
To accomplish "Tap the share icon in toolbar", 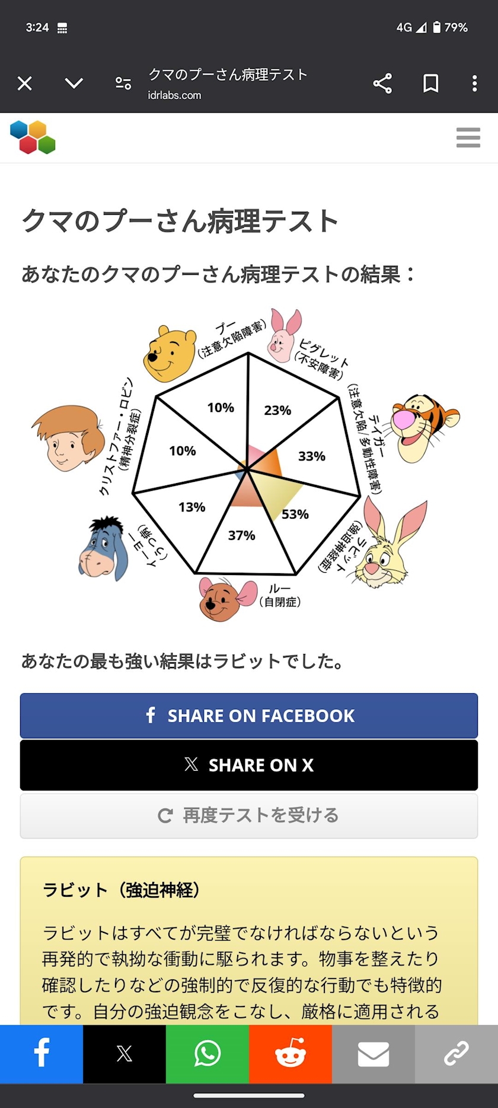I will pos(382,84).
